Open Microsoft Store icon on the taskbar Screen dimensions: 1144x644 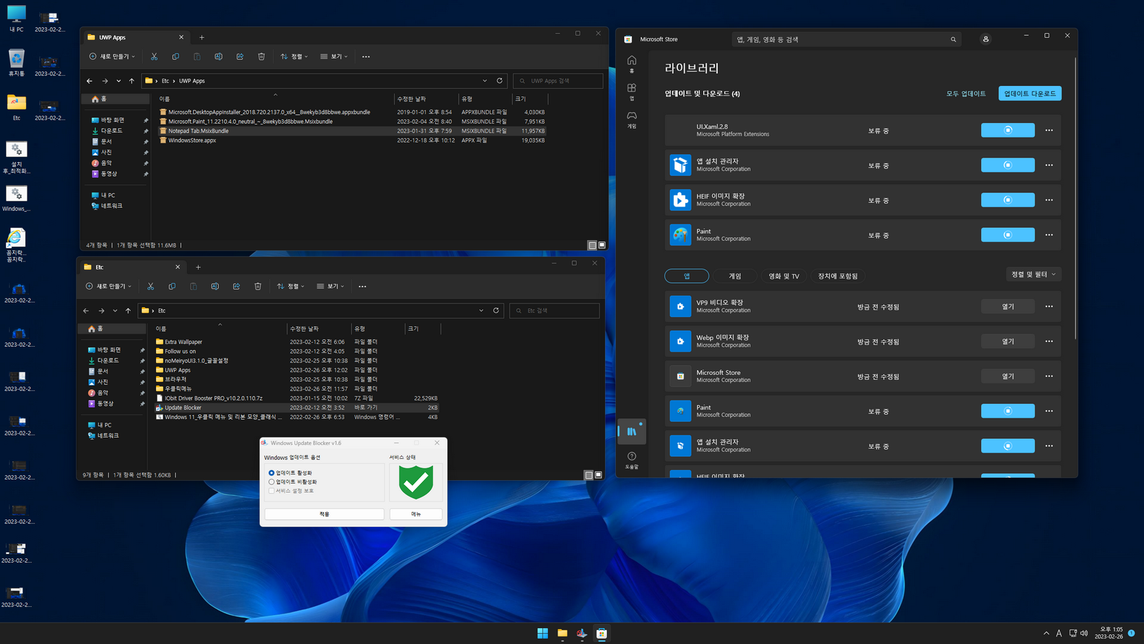[x=602, y=633]
